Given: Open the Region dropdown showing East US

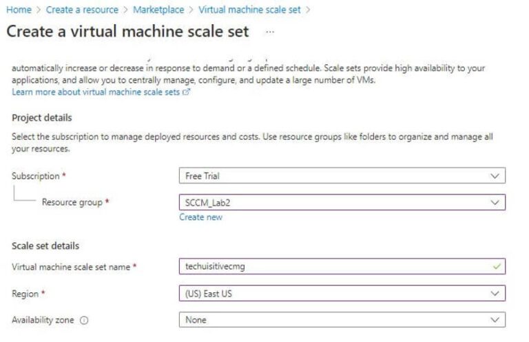Looking at the screenshot, I should coord(342,293).
